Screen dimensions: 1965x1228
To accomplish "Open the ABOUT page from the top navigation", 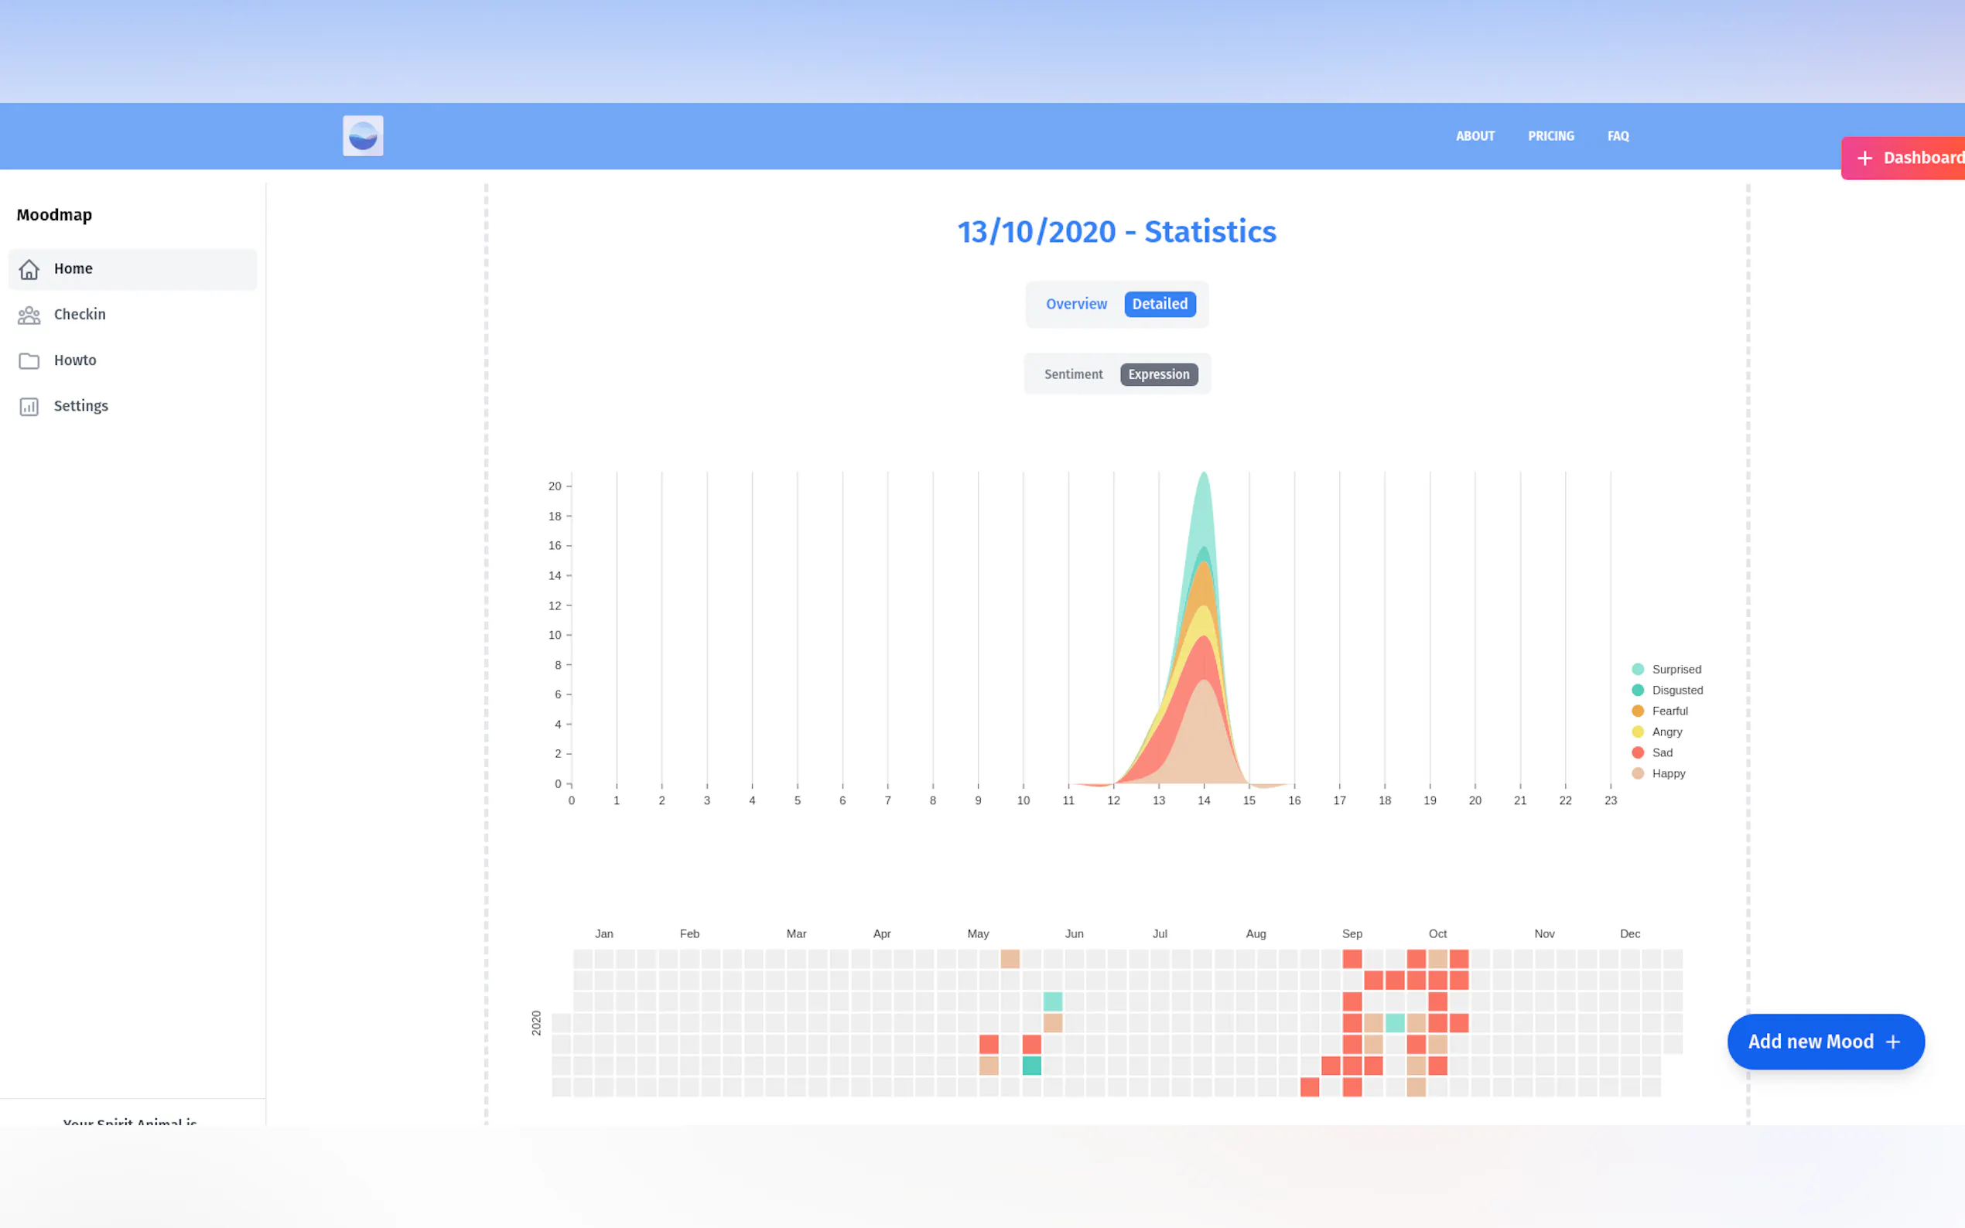I will (1475, 135).
